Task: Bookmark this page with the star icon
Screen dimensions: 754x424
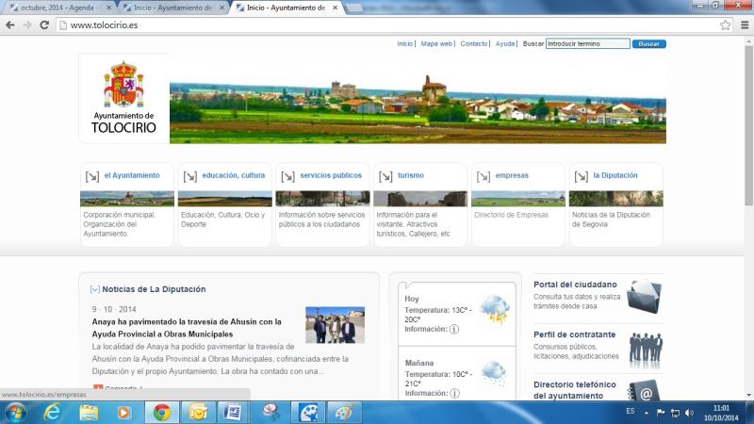Action: [726, 25]
